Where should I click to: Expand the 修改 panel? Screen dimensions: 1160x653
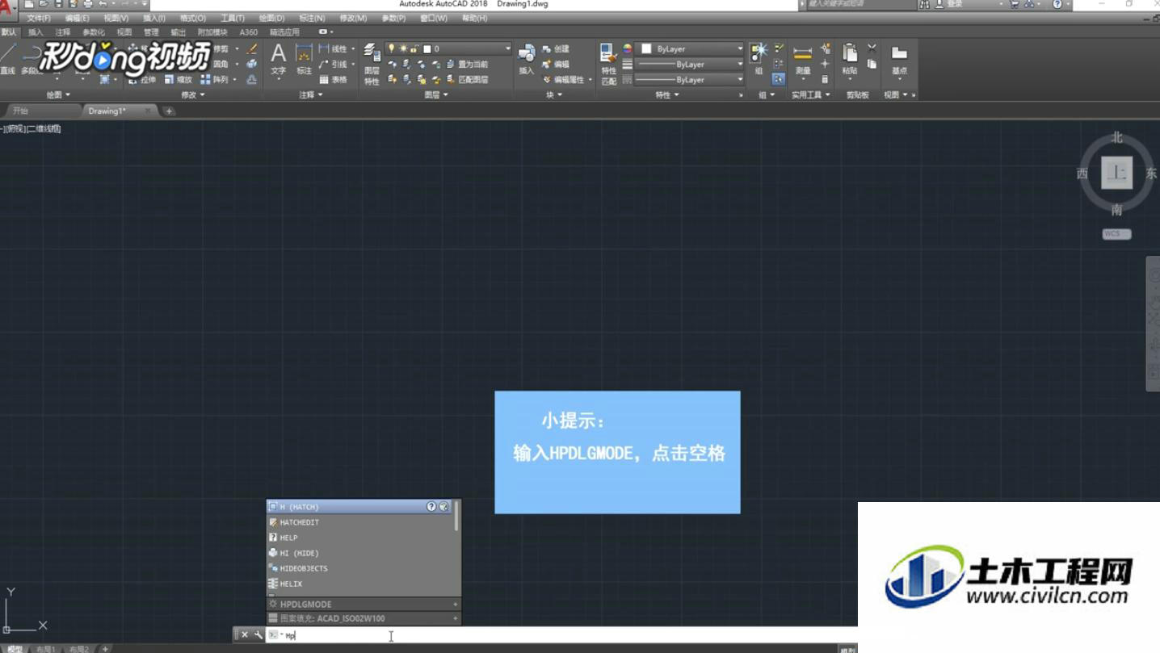click(192, 94)
